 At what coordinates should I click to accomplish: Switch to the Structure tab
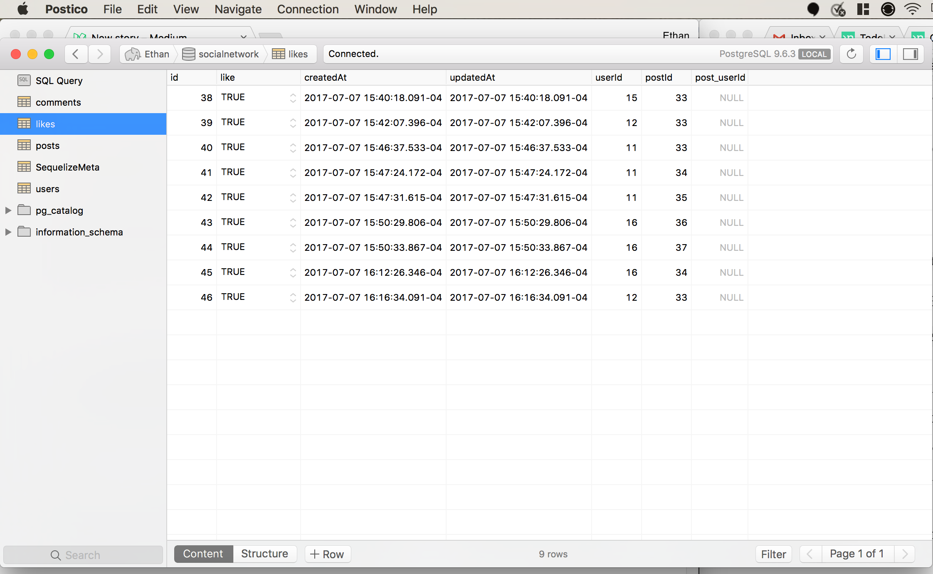pos(264,554)
